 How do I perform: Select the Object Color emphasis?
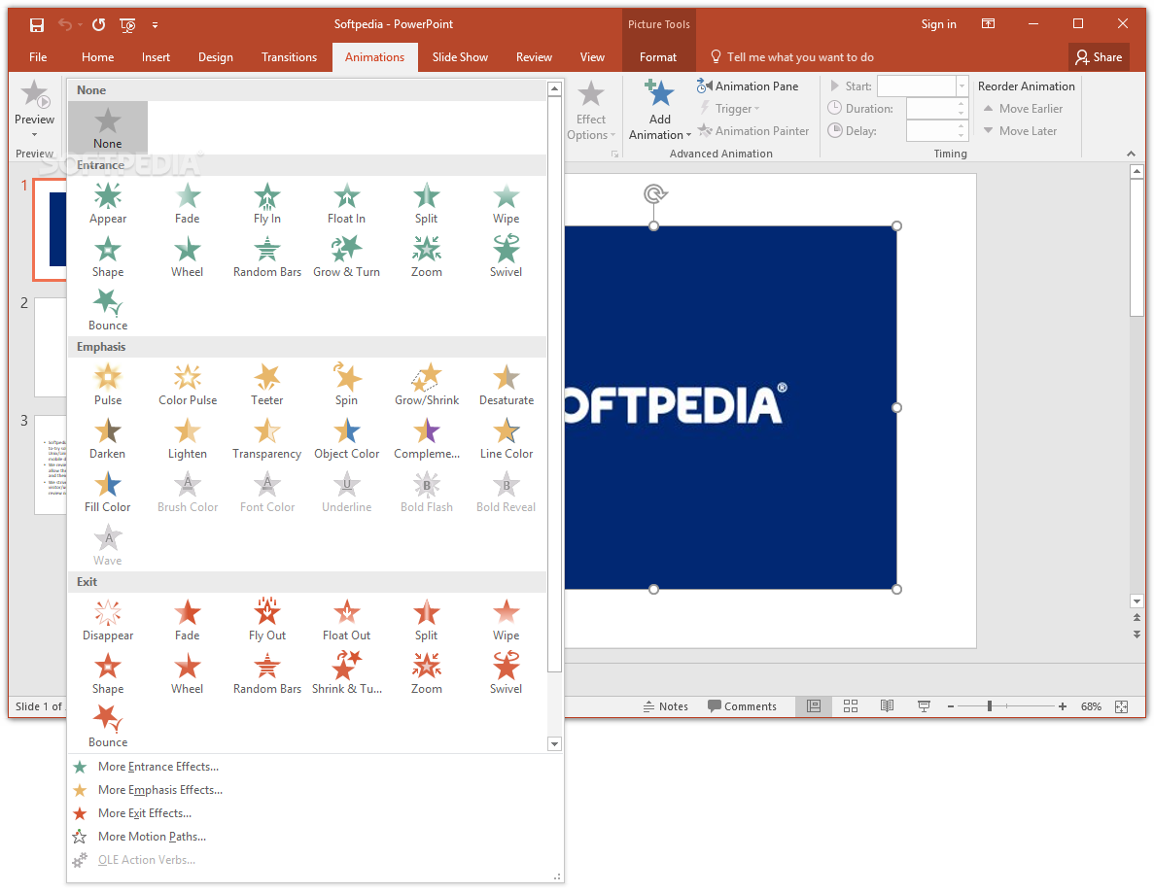(x=347, y=438)
